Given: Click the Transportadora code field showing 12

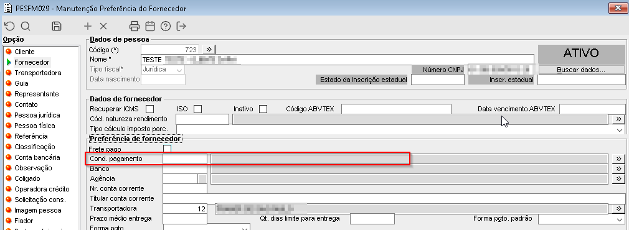Looking at the screenshot, I should tap(185, 209).
